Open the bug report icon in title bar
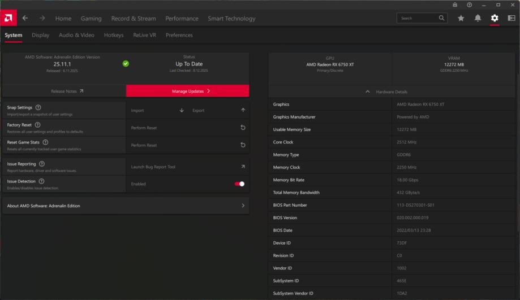 pyautogui.click(x=455, y=5)
